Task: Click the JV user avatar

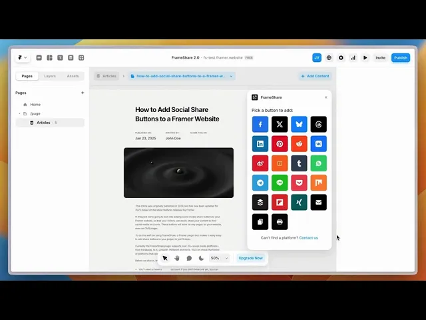Action: click(x=317, y=58)
